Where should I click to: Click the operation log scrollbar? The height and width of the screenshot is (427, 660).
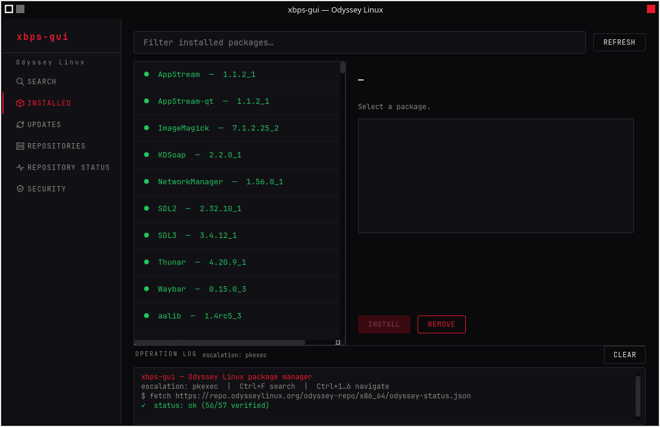pos(638,396)
